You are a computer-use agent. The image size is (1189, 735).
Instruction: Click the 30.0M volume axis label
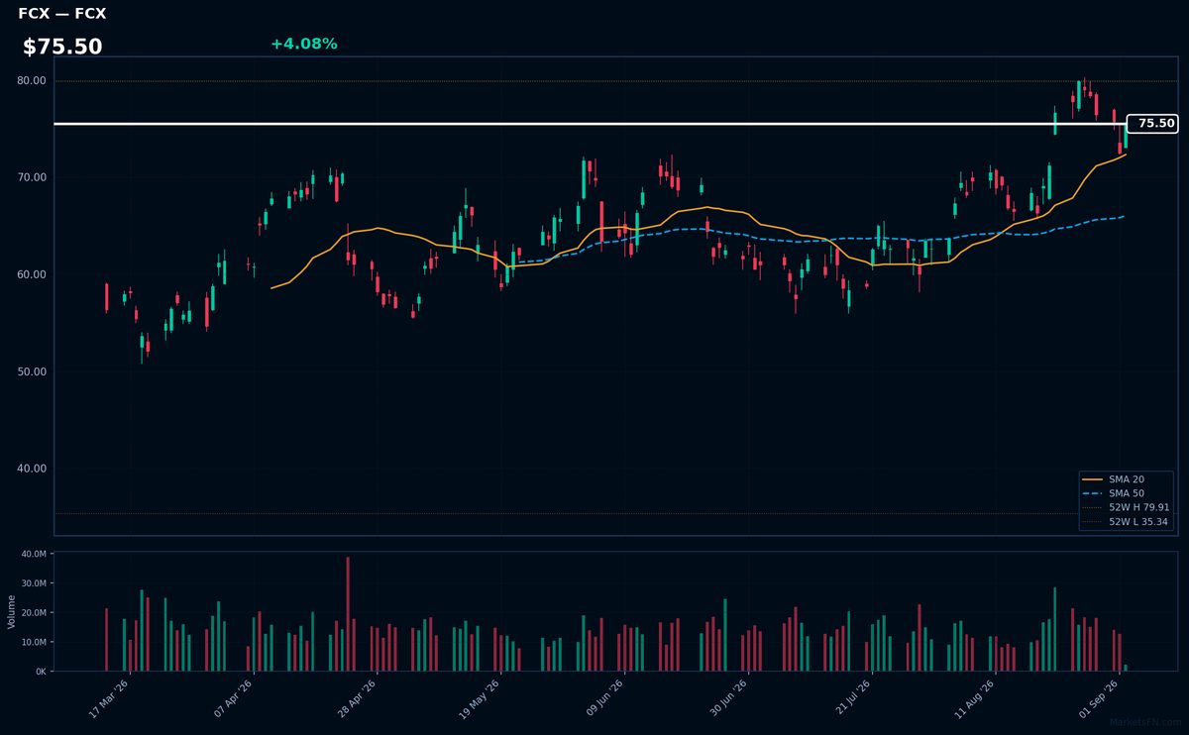click(x=34, y=583)
